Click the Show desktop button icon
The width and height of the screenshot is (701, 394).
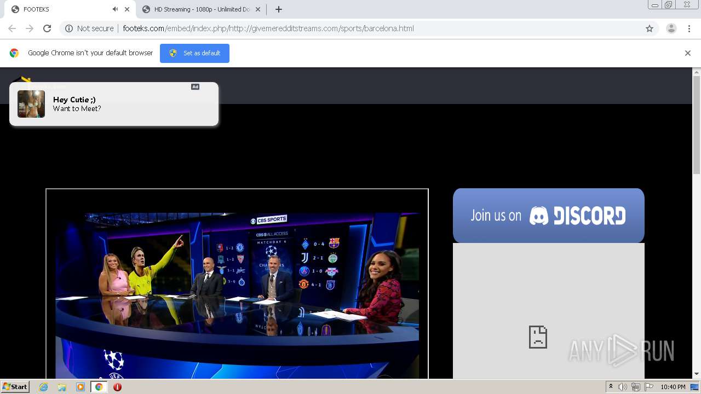[694, 387]
